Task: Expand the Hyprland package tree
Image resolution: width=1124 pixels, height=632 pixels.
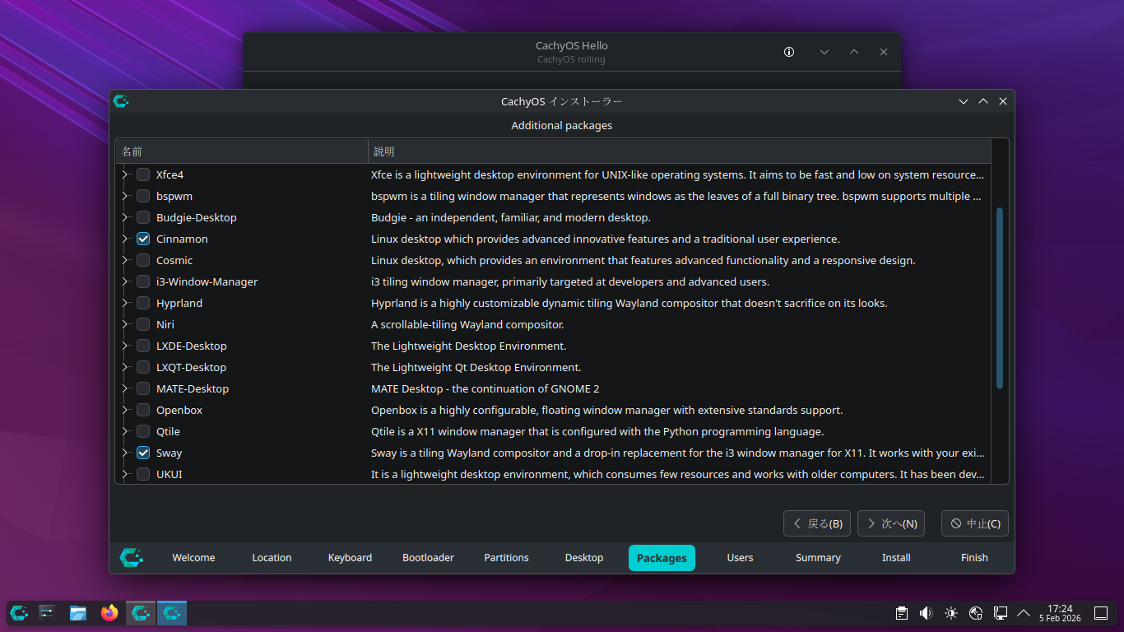Action: pos(126,303)
